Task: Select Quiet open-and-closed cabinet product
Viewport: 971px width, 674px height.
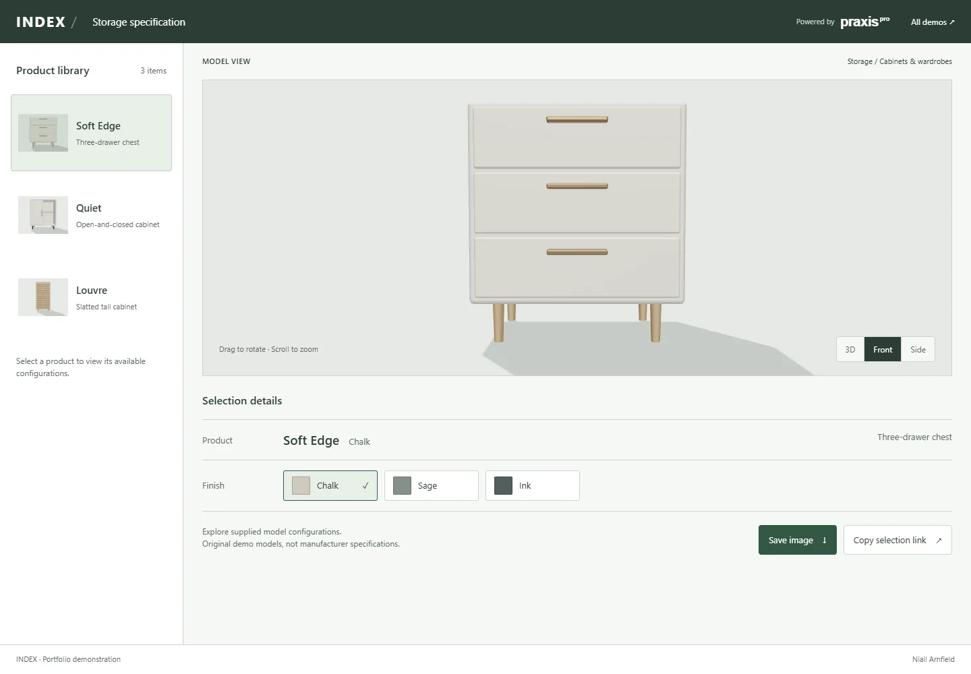Action: click(x=91, y=215)
